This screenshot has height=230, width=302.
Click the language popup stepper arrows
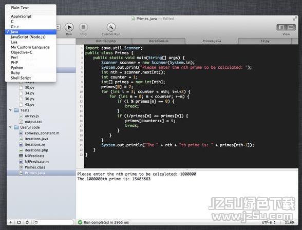58,27
